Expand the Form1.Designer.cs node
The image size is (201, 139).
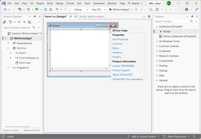pos(11,58)
